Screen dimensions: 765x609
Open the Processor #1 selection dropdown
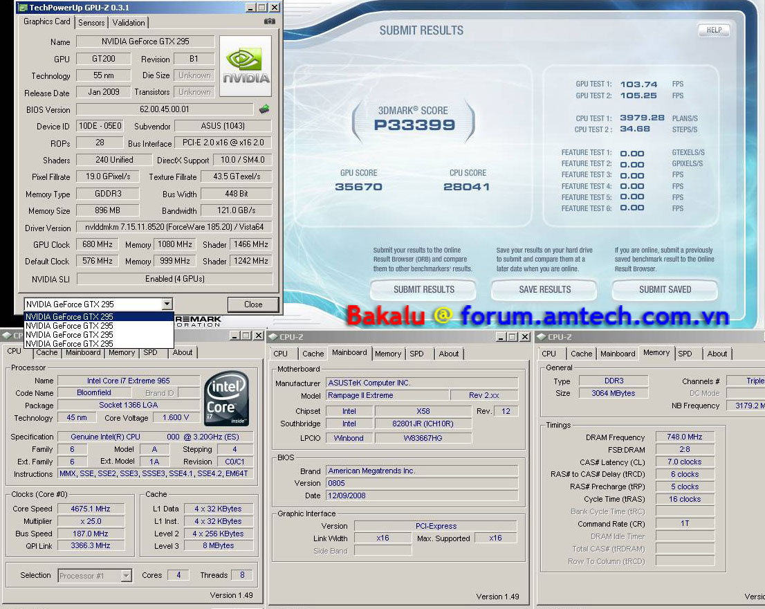point(127,576)
